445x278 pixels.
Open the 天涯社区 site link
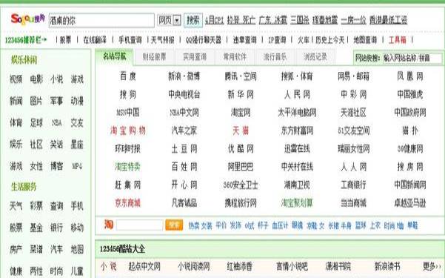(353, 113)
